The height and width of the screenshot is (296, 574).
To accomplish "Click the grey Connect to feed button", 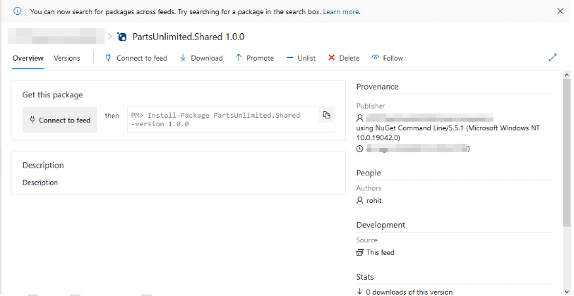I will pyautogui.click(x=60, y=120).
